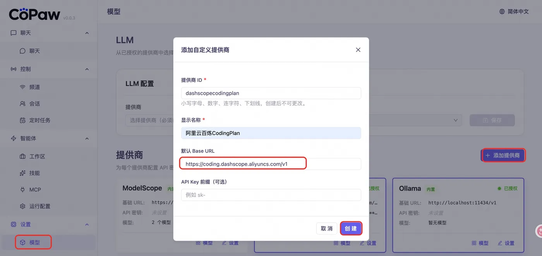
Task: Click the 内置 tag on Ollama card
Action: tap(431, 189)
